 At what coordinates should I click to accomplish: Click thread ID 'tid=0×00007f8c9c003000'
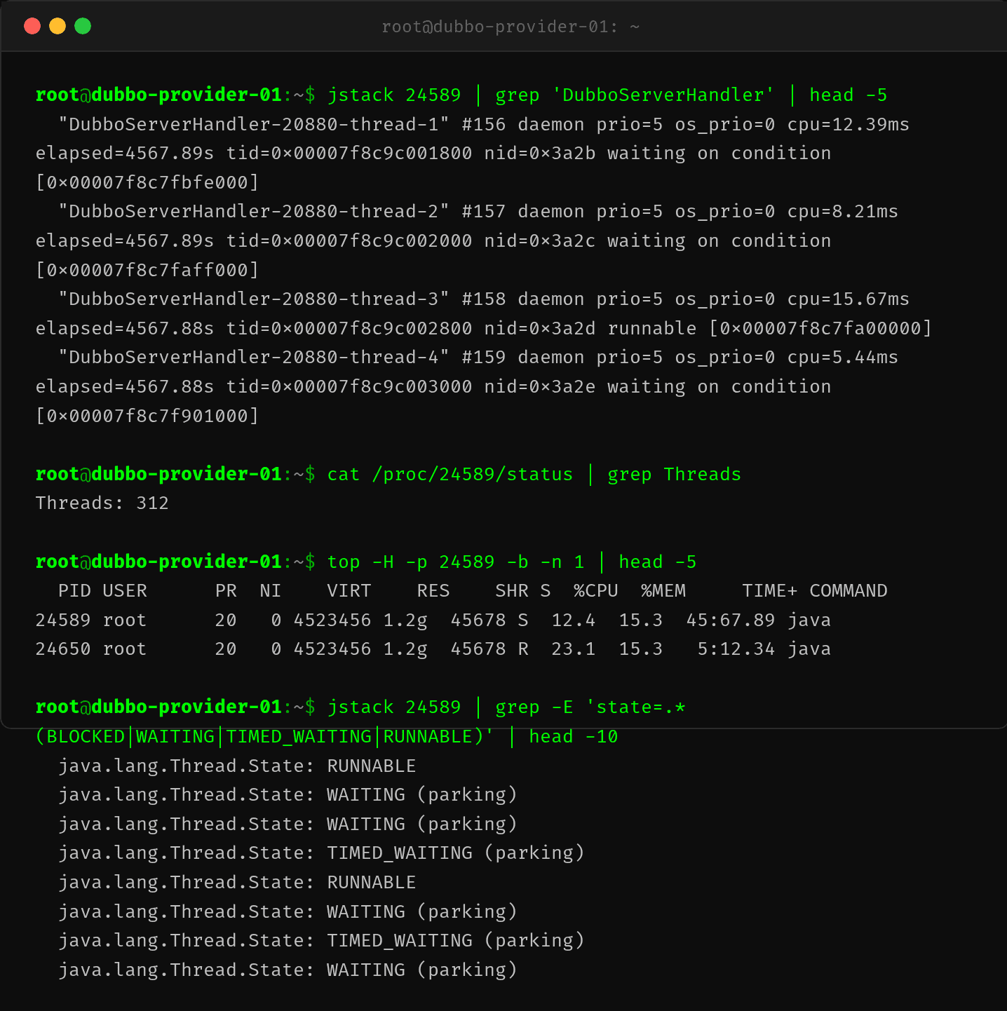click(x=349, y=386)
